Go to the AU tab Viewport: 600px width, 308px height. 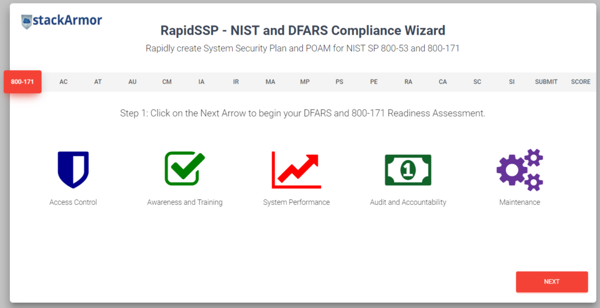click(132, 82)
